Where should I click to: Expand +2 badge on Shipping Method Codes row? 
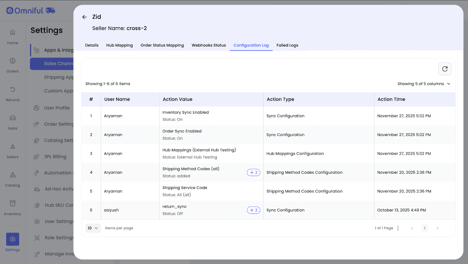tap(253, 172)
